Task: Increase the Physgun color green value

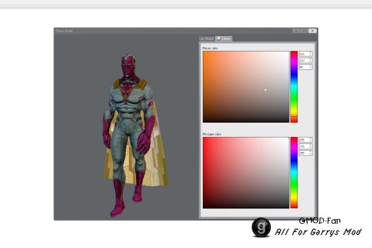Action: [310, 146]
